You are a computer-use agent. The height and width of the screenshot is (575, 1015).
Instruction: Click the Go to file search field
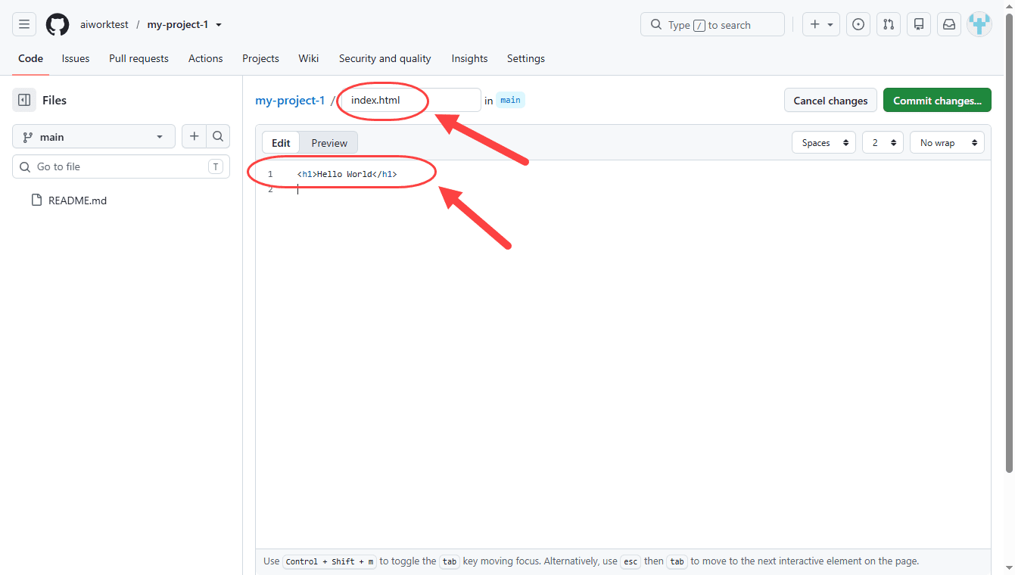(x=121, y=166)
